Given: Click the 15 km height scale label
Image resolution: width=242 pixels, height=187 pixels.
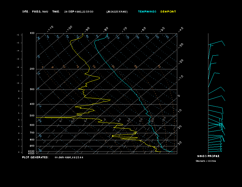Looking at the screenshot, I should [x=18, y=43].
